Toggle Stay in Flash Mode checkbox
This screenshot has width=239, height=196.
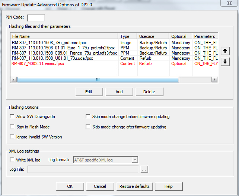click(x=12, y=127)
